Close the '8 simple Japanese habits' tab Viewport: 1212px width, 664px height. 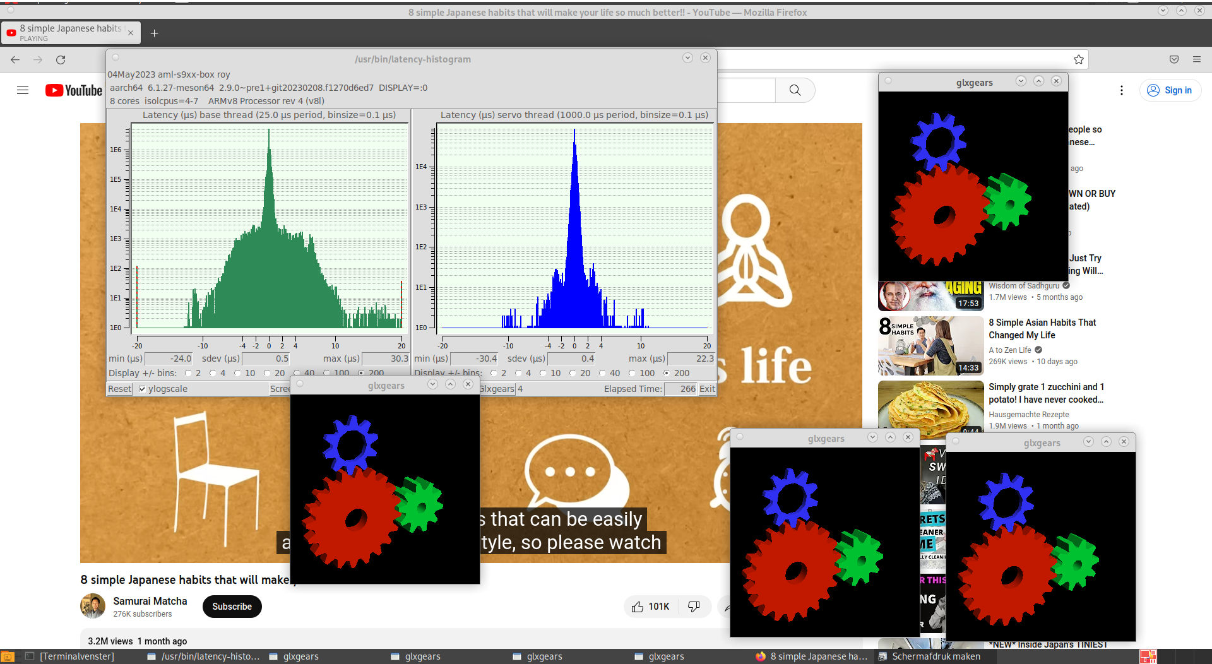point(131,33)
